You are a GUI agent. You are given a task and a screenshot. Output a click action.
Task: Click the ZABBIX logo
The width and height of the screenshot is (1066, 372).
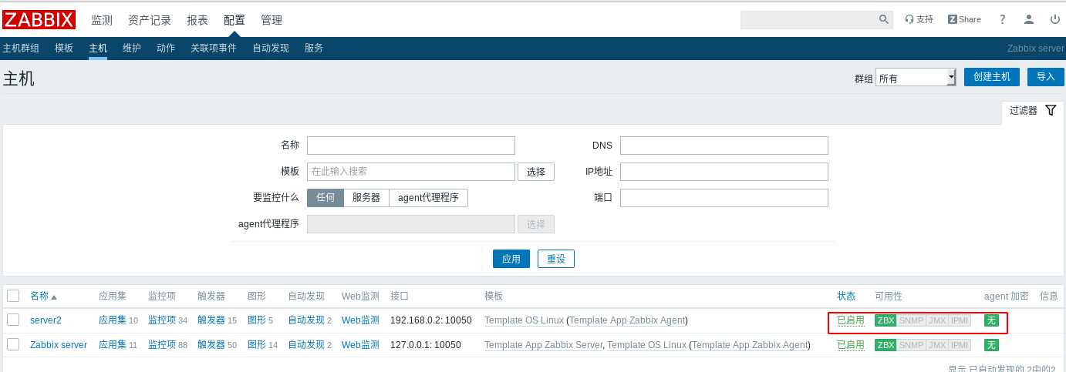[x=39, y=20]
